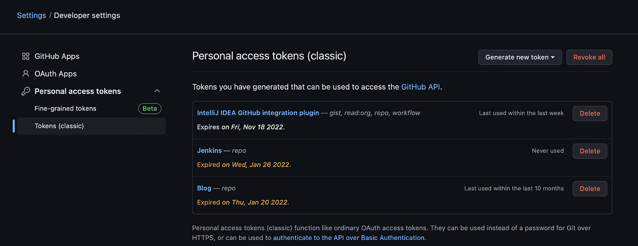Image resolution: width=638 pixels, height=246 pixels.
Task: Delete the Jenkins token
Action: pyautogui.click(x=590, y=151)
